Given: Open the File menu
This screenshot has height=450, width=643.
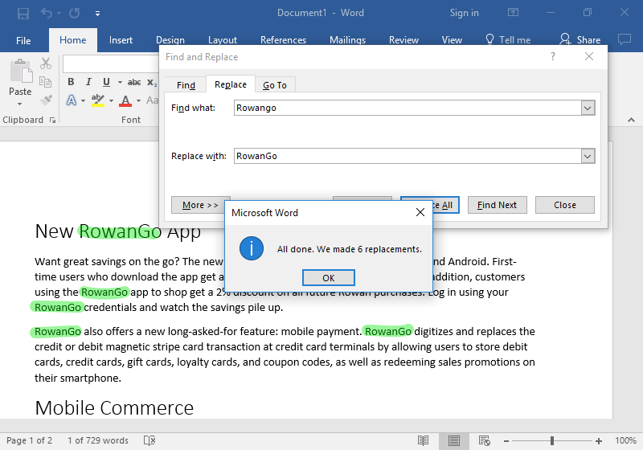Looking at the screenshot, I should [23, 40].
